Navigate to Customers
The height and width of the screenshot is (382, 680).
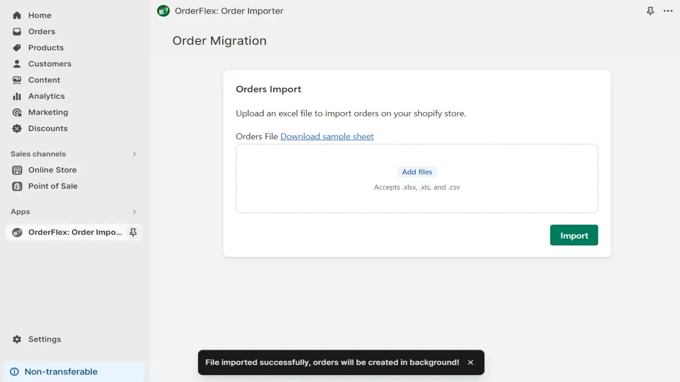coord(50,64)
